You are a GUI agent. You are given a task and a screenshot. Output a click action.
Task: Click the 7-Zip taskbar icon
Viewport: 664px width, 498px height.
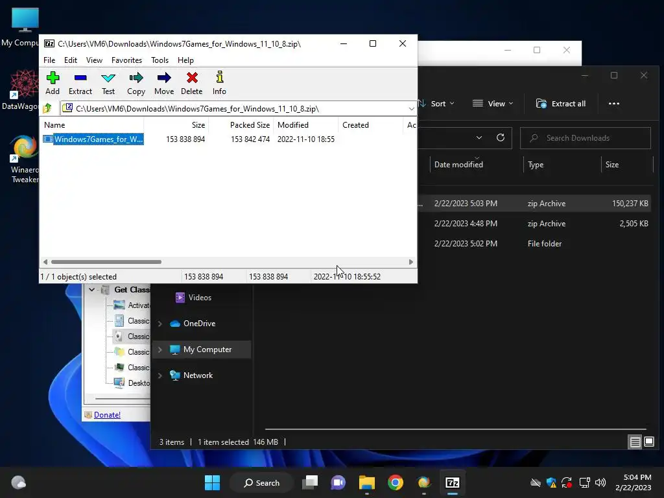452,482
